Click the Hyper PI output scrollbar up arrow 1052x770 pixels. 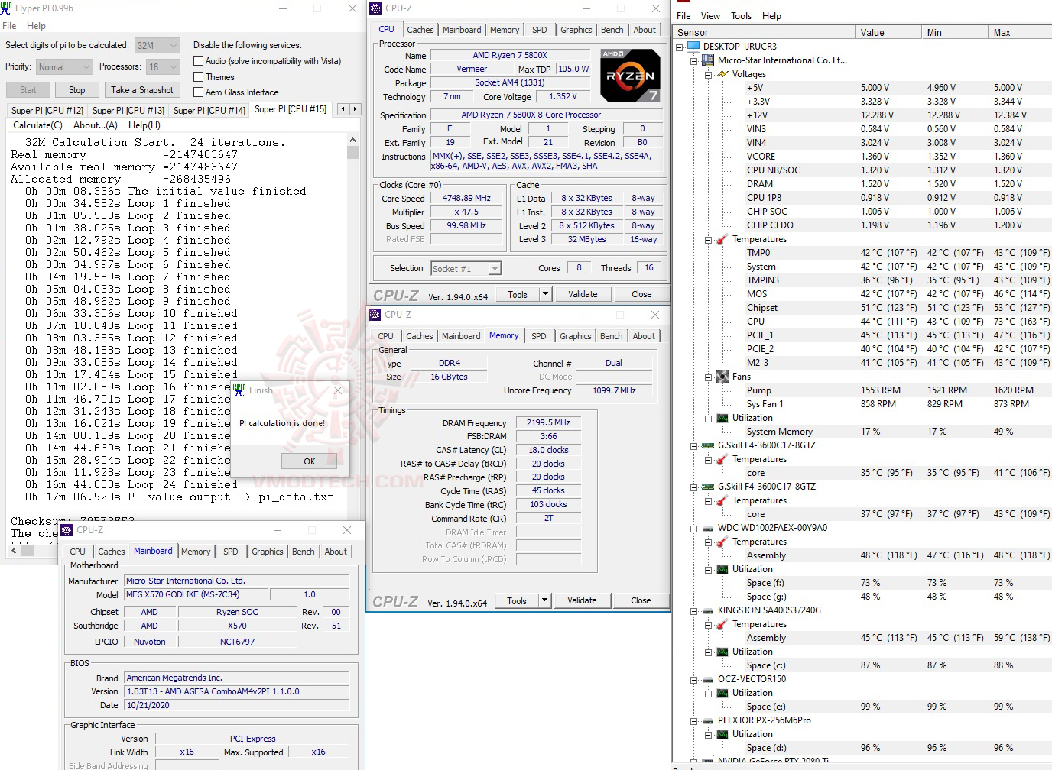(x=352, y=141)
